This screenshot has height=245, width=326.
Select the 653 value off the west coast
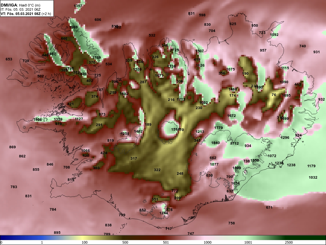[x=9, y=59]
